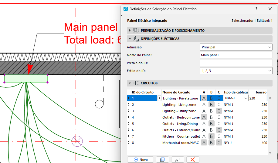This screenshot has height=163, width=278.
Task: Toggle phase C for Outlets - Entrance/Hall
Action: (x=219, y=130)
